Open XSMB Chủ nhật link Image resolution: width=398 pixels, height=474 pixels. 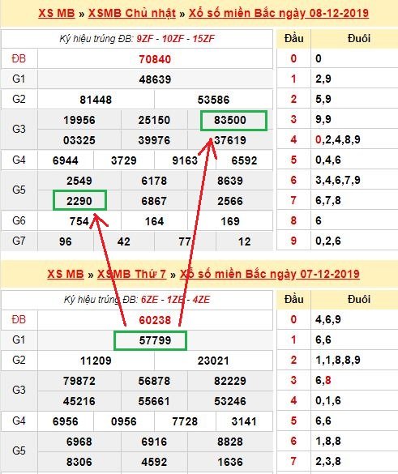[132, 13]
